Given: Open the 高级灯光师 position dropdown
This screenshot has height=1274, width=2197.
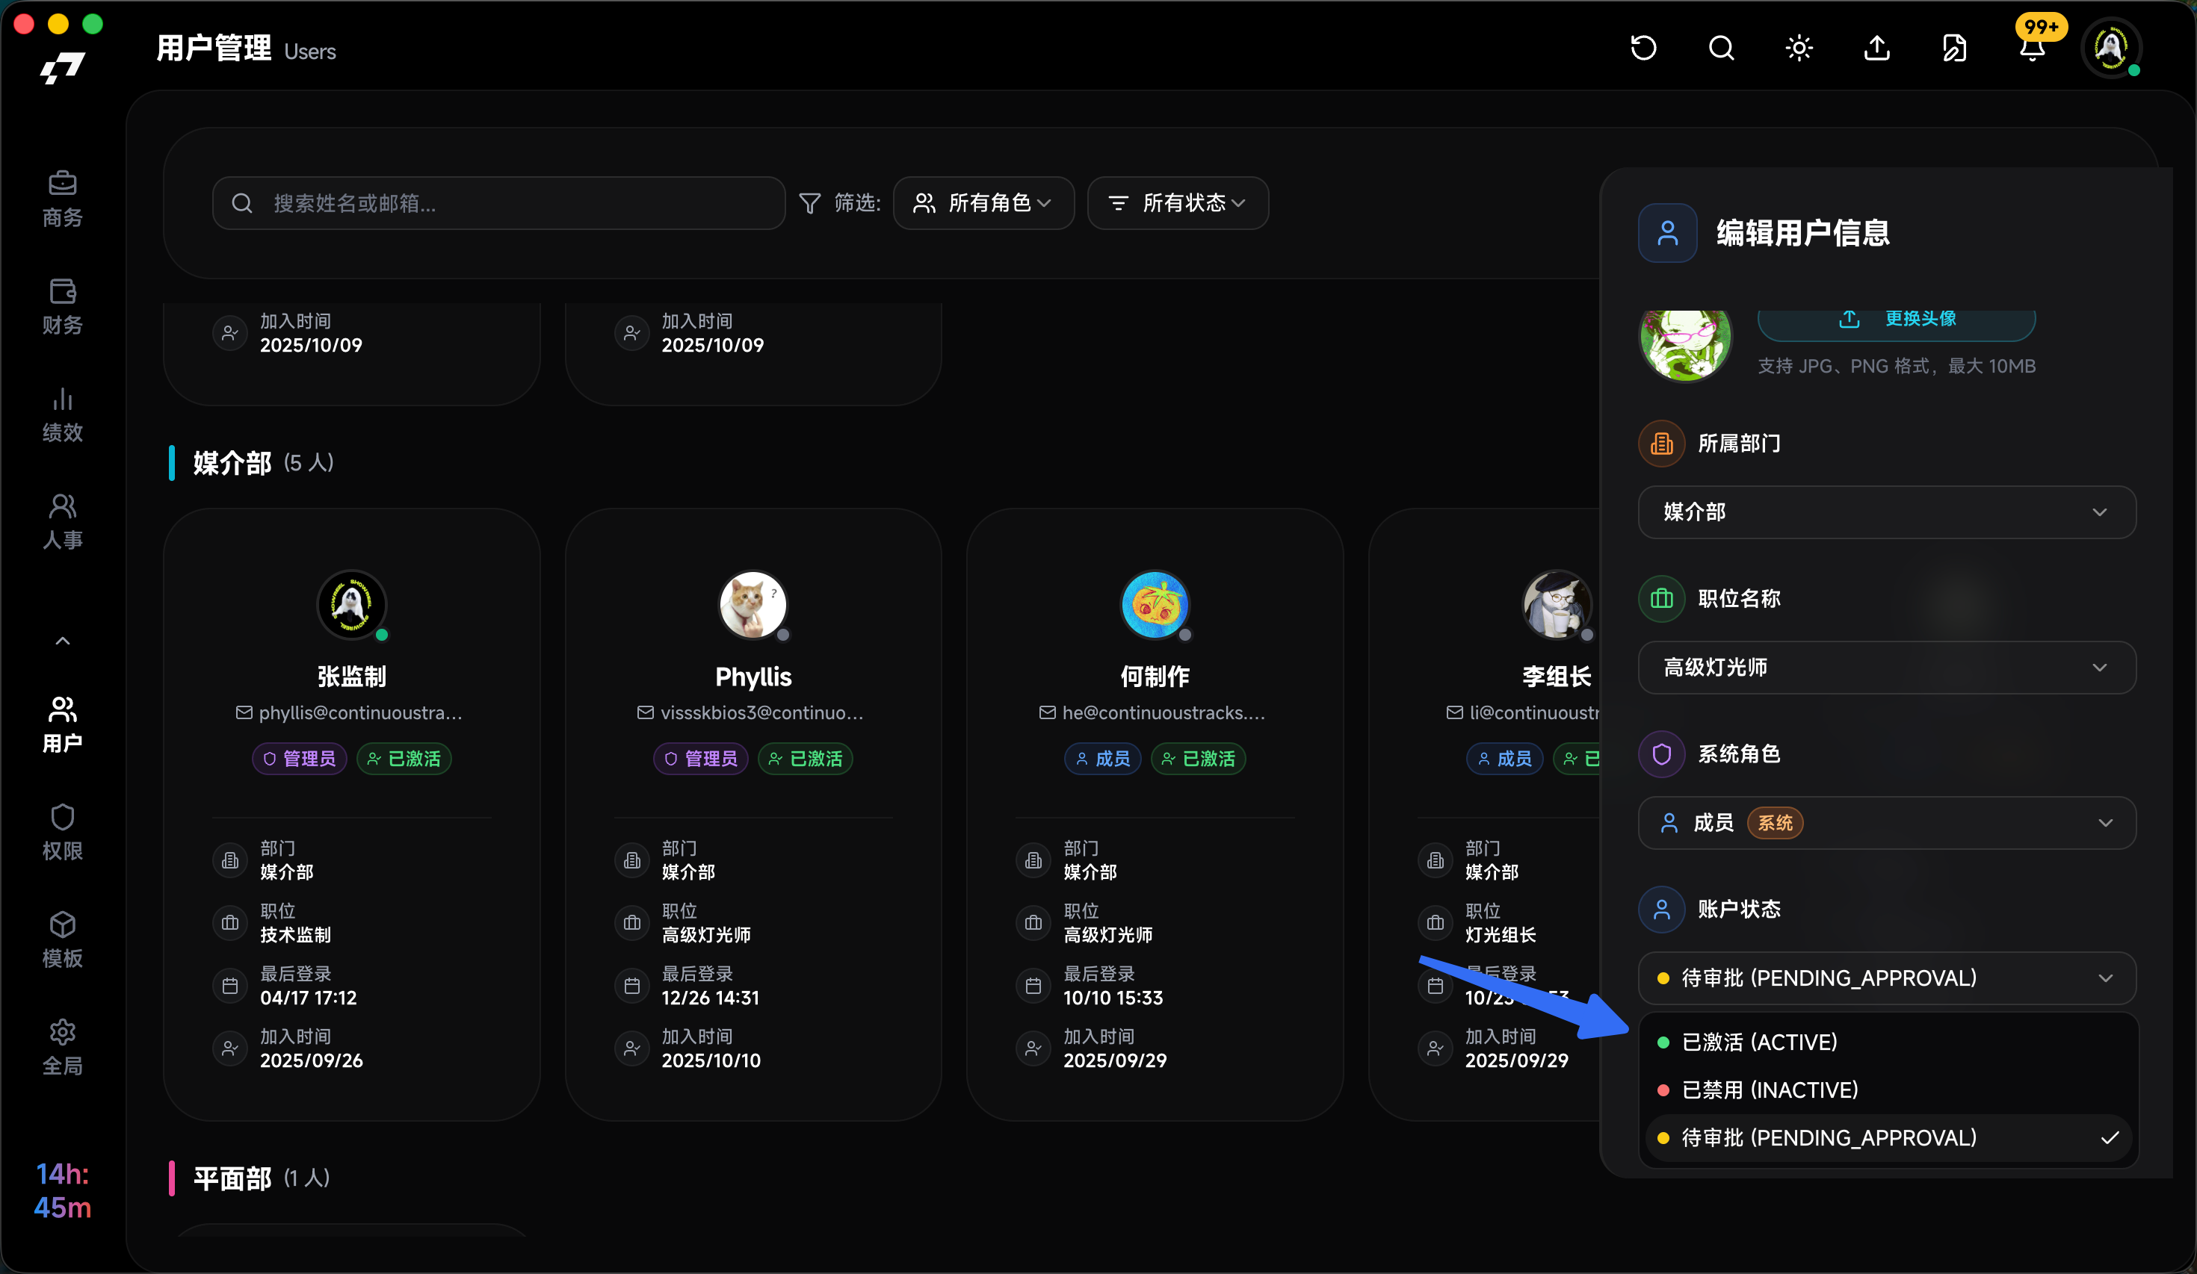Looking at the screenshot, I should tap(1887, 668).
